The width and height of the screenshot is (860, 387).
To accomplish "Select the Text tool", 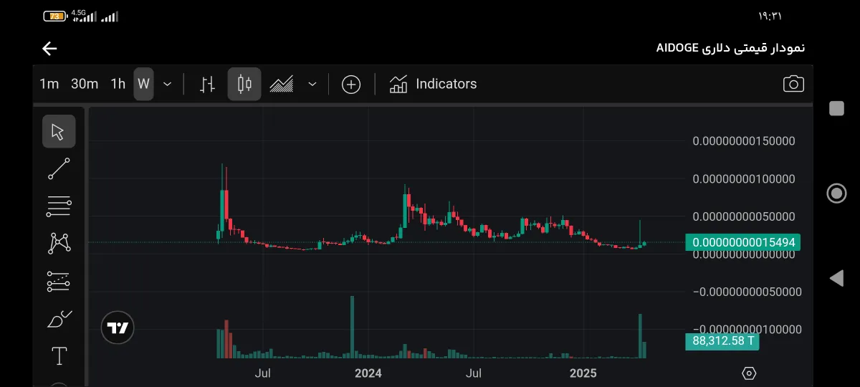I will [59, 355].
